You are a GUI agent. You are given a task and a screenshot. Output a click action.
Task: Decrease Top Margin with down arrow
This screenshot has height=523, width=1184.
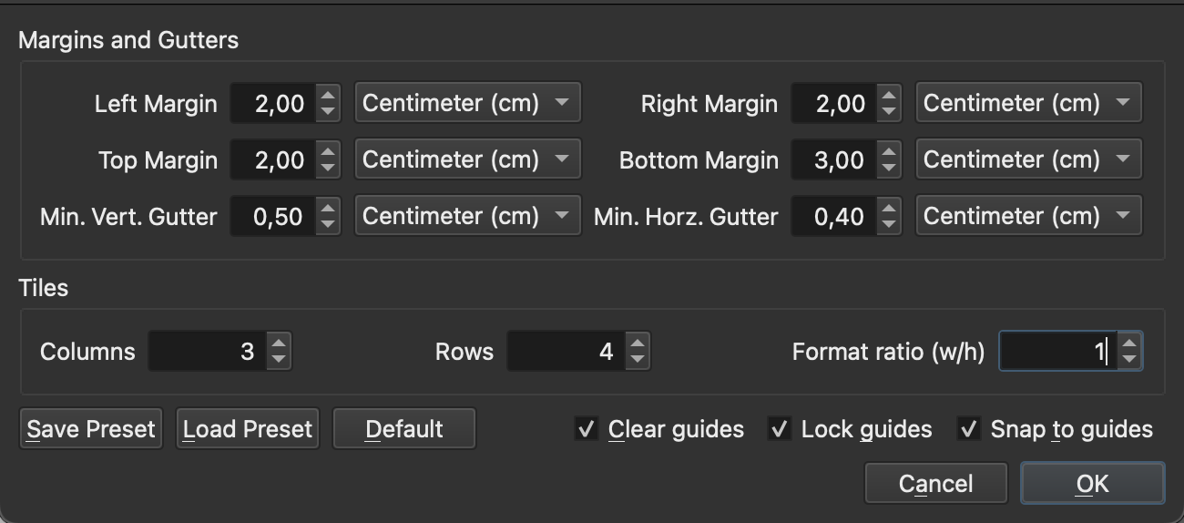point(328,169)
